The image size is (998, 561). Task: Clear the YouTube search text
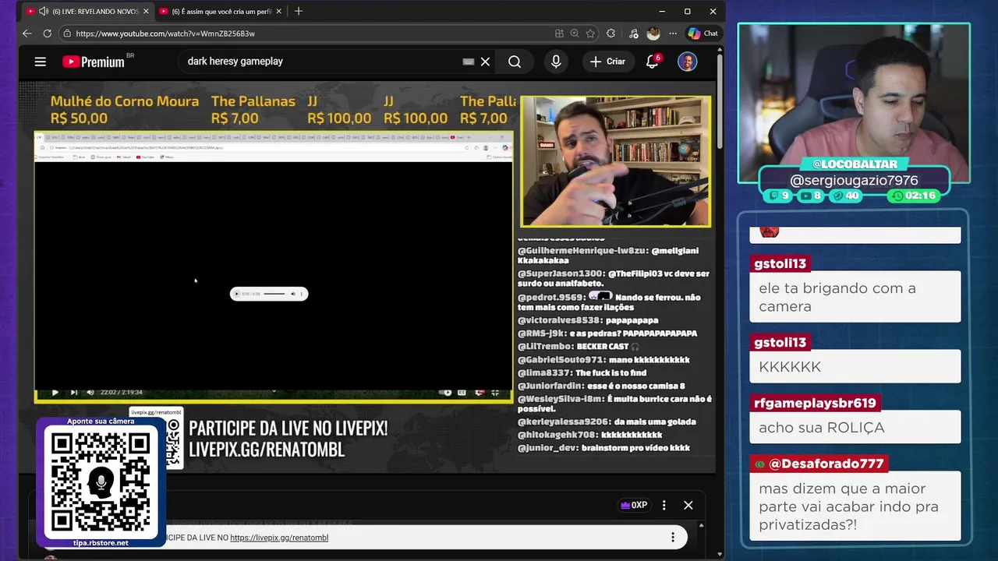(485, 62)
